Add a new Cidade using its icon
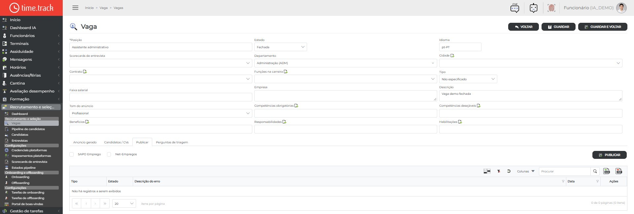The image size is (634, 214). pyautogui.click(x=452, y=55)
